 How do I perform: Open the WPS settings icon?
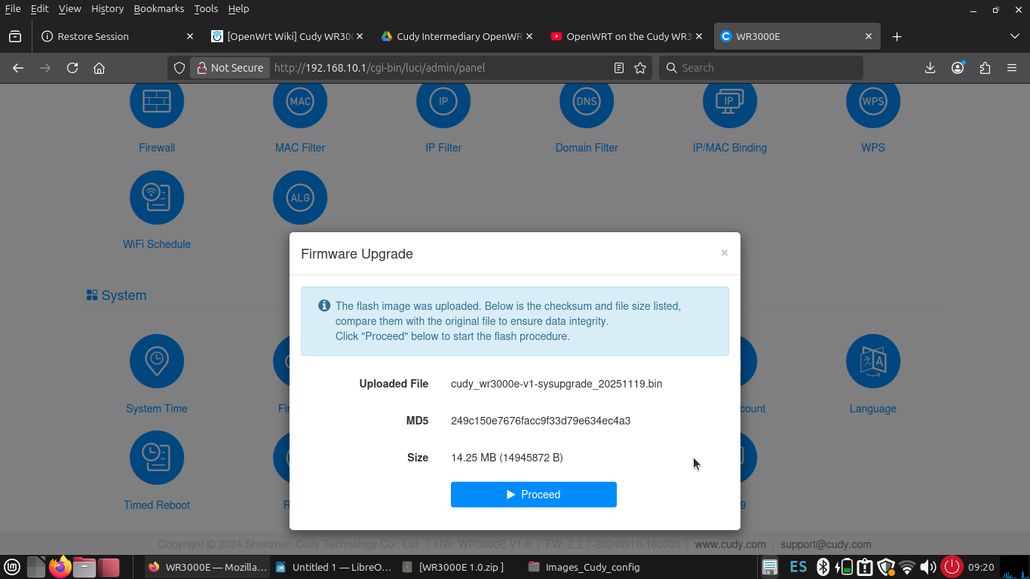tap(872, 102)
